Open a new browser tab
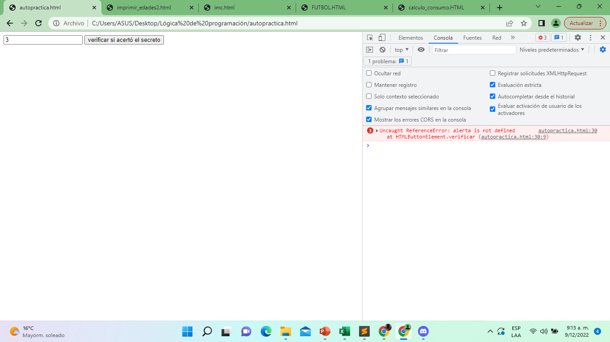The width and height of the screenshot is (610, 342). coord(500,8)
